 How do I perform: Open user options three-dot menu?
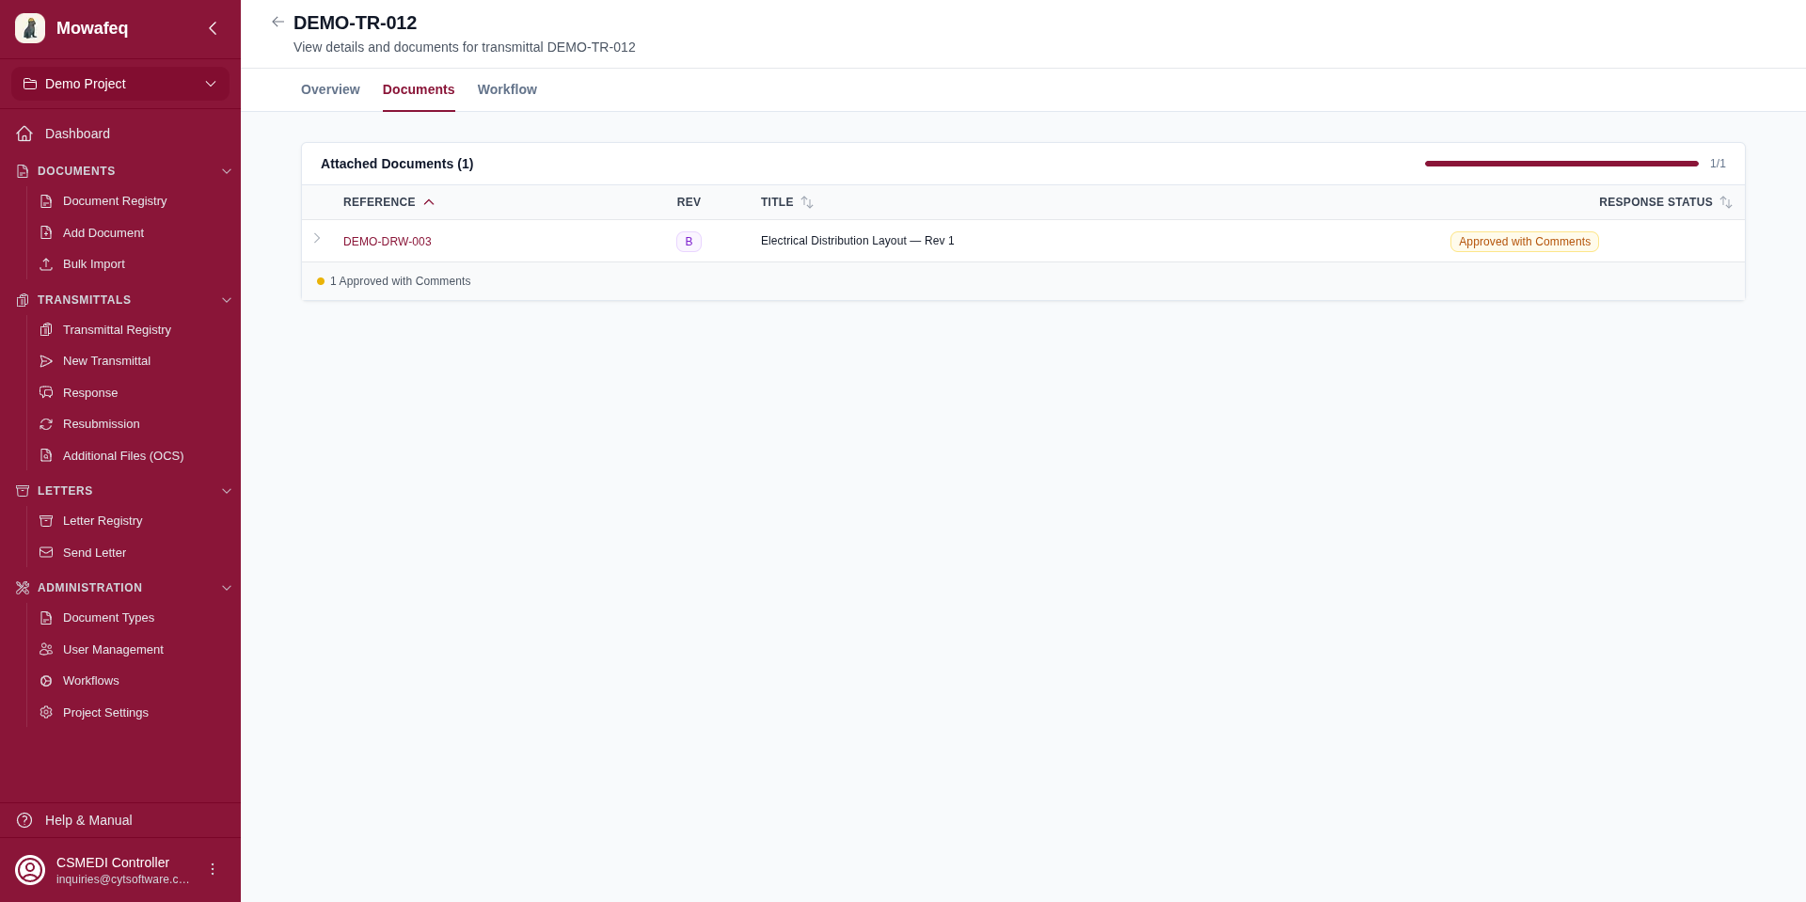point(213,869)
